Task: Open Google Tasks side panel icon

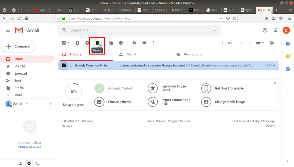Action: tap(288, 69)
